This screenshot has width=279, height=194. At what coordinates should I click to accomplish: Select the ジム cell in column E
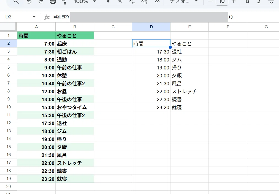click(189, 59)
